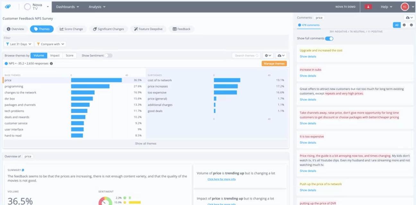The width and height of the screenshot is (416, 205).
Task: Select the negative sentiment dot filter
Action: coord(404,25)
